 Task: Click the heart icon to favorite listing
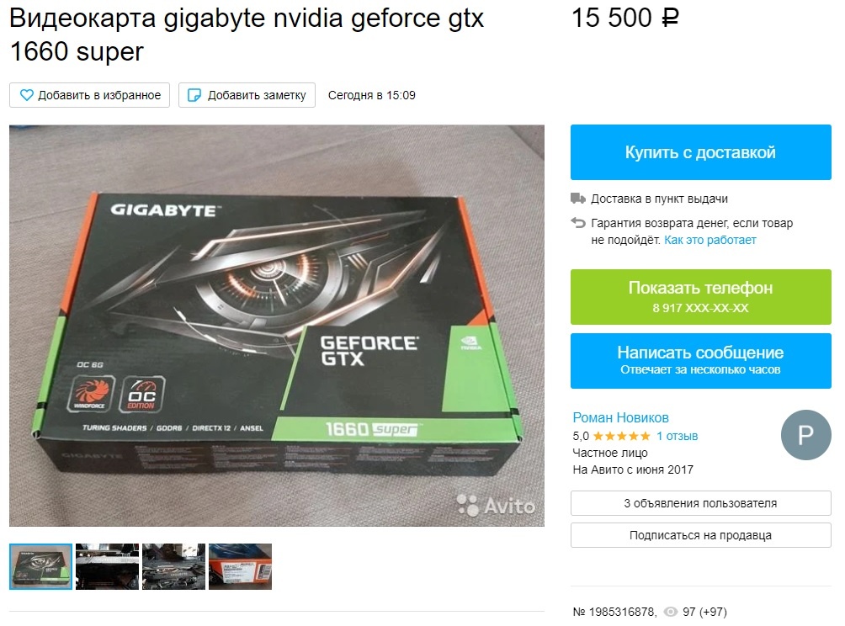26,95
